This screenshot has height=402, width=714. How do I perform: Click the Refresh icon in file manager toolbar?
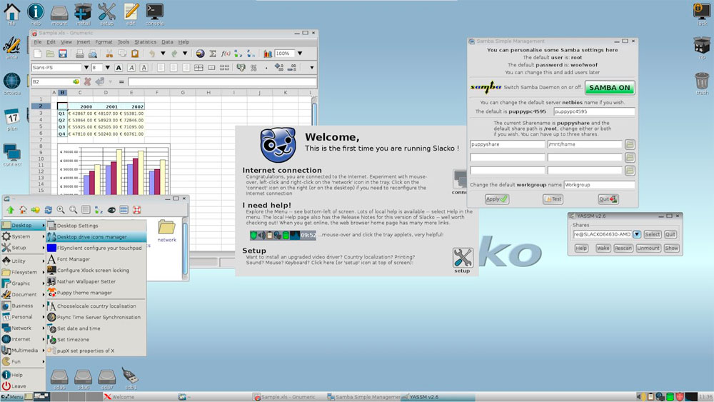(x=48, y=210)
